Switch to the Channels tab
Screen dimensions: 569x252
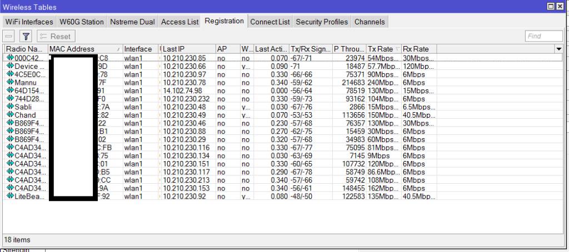point(370,22)
